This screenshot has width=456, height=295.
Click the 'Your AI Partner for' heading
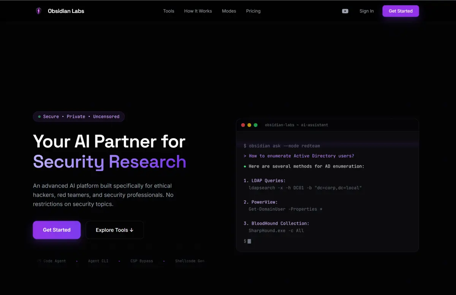tap(109, 141)
